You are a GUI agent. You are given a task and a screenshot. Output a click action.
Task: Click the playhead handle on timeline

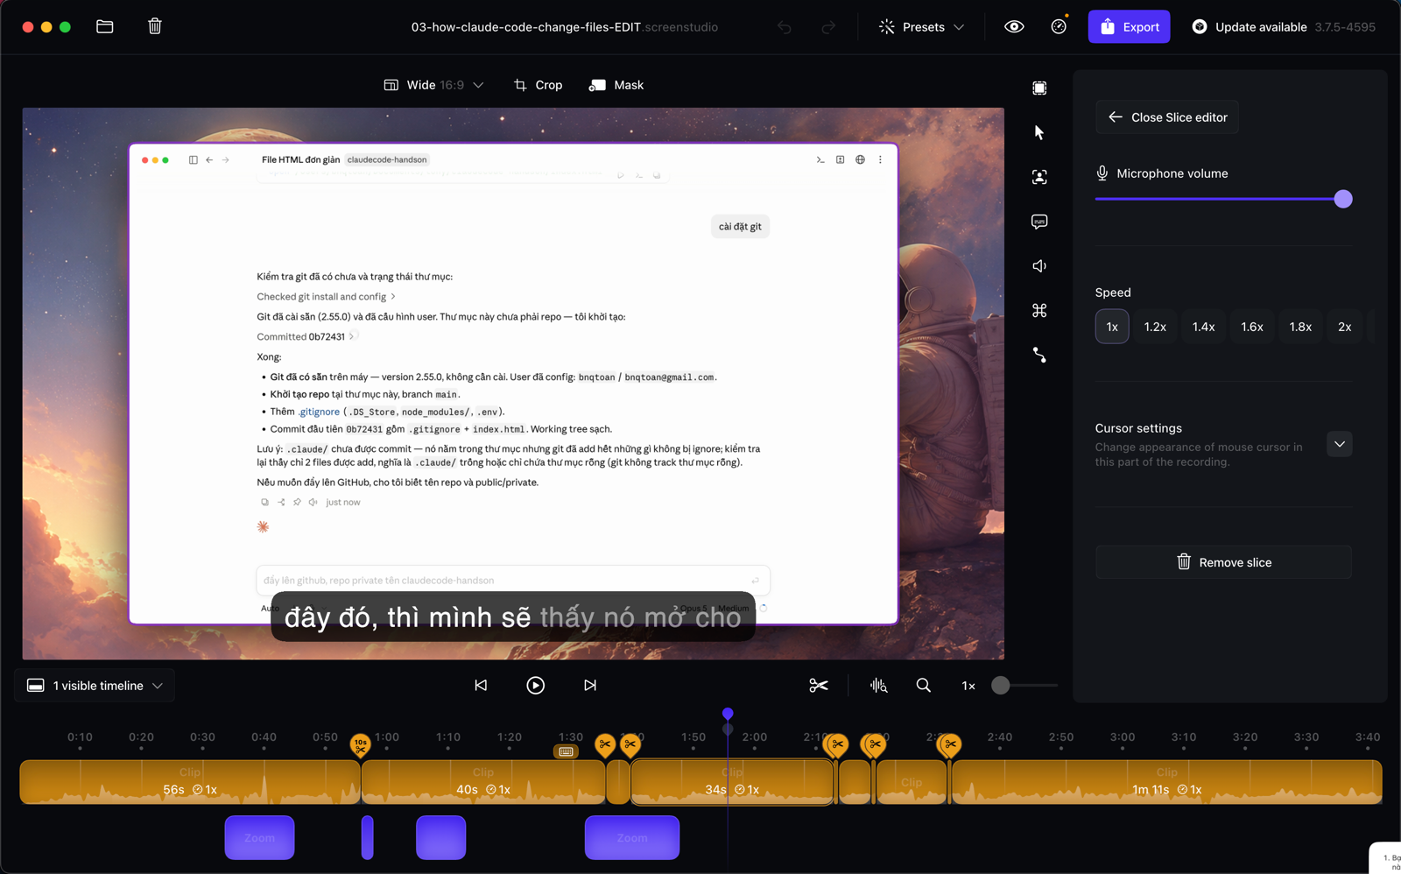728,714
